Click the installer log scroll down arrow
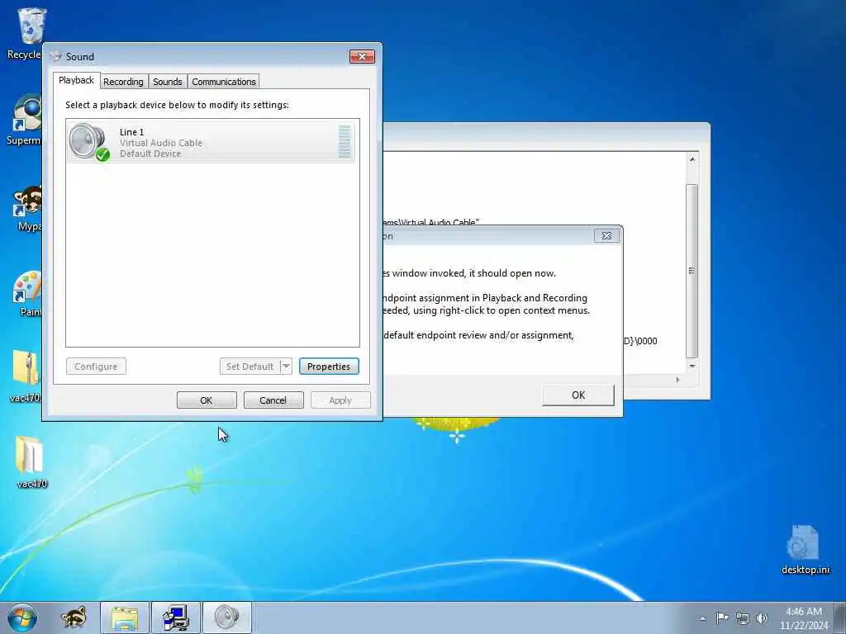846x634 pixels. pos(692,366)
